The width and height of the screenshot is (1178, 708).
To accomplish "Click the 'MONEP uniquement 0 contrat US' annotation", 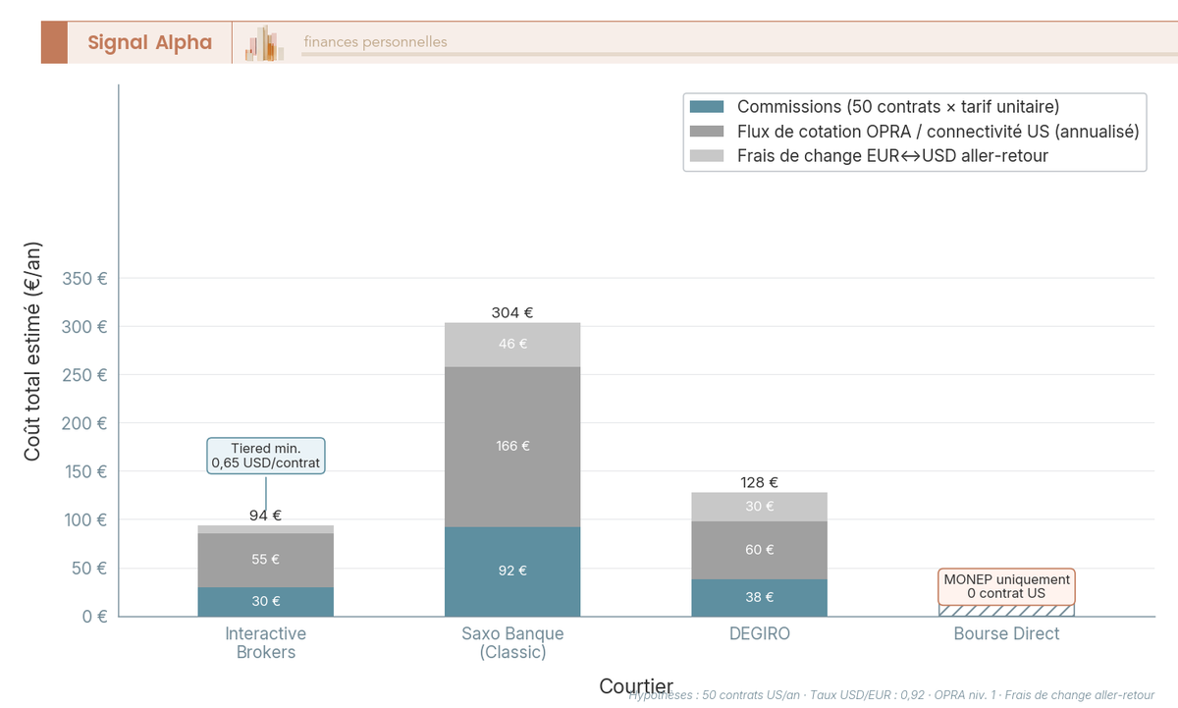I will 1006,586.
